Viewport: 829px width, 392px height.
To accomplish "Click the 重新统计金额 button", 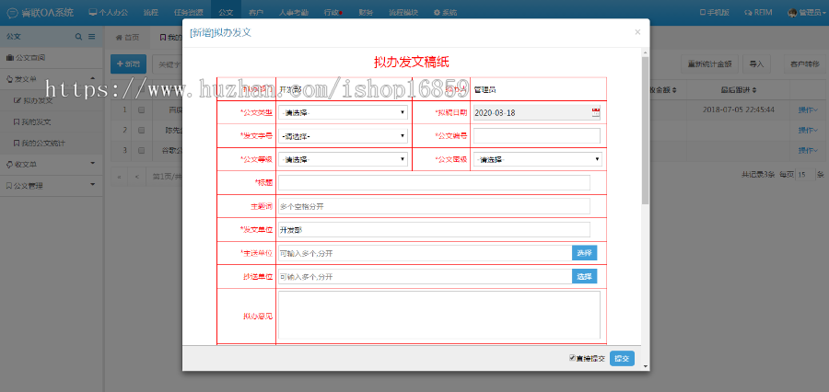I will coord(709,63).
